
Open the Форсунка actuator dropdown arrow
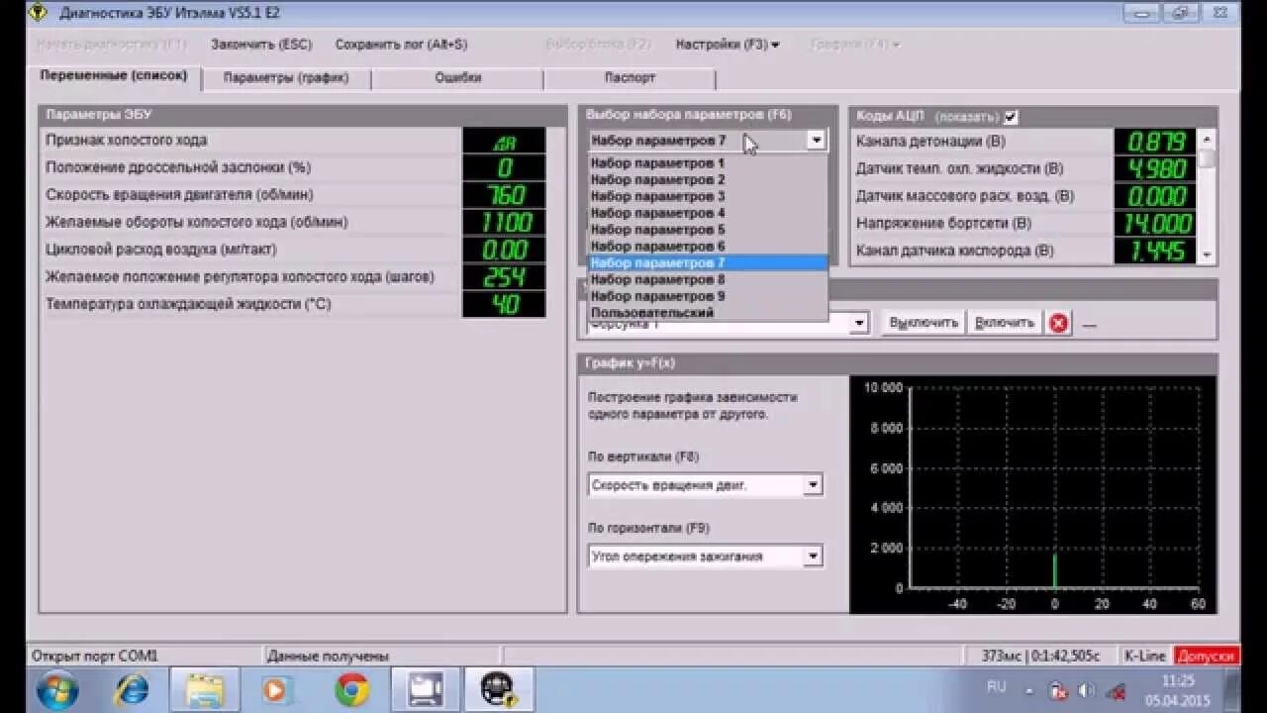point(859,323)
